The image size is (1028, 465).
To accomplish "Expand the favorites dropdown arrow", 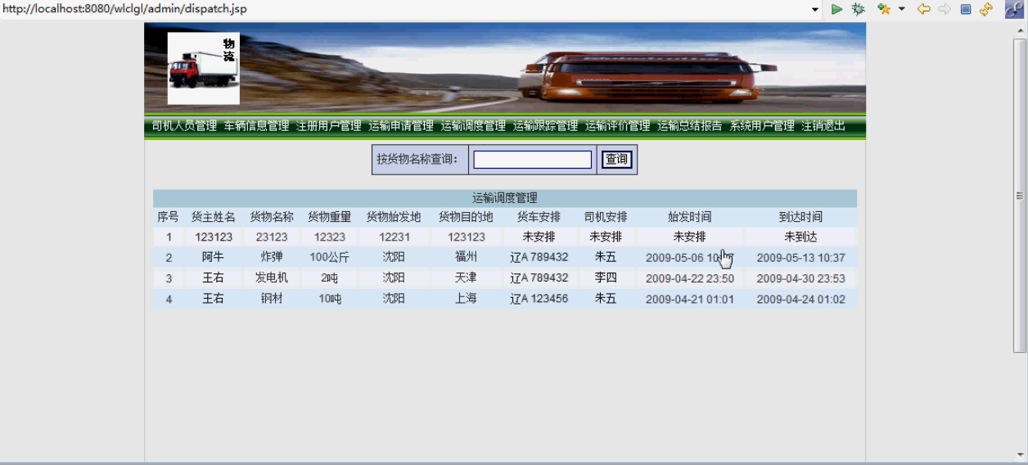I will pyautogui.click(x=902, y=9).
